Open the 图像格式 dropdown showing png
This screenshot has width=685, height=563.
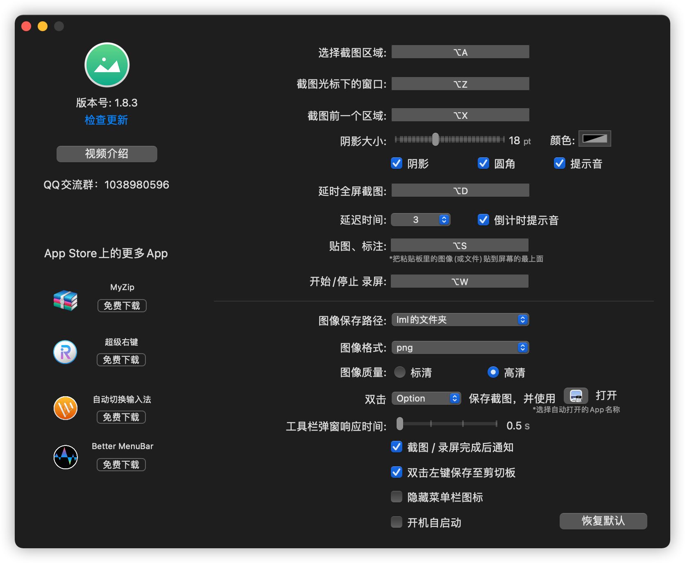[460, 347]
